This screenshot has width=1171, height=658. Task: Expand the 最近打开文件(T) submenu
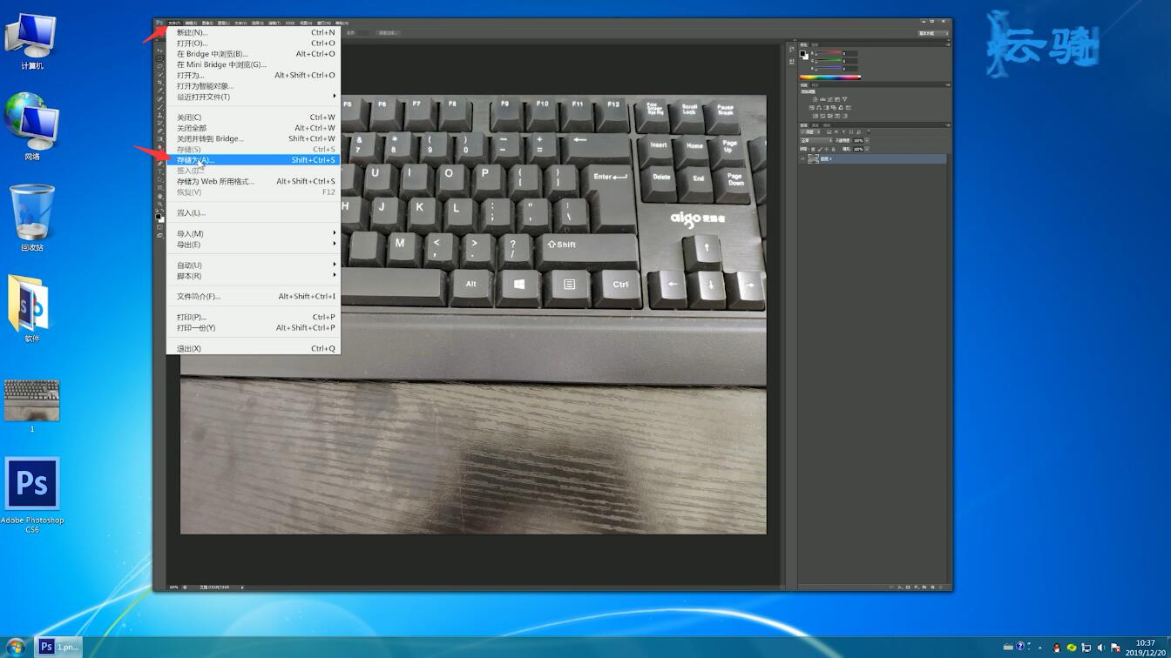[254, 97]
